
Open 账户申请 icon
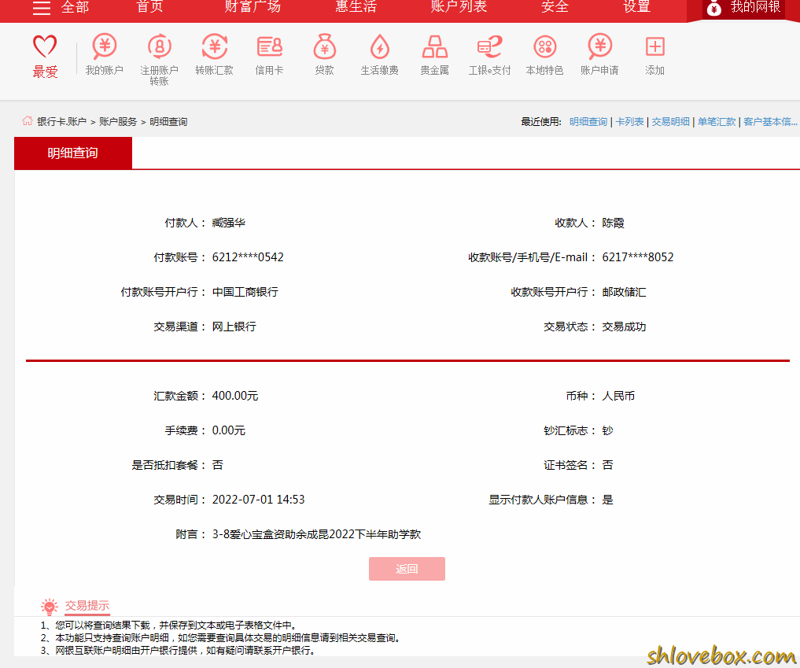pyautogui.click(x=599, y=46)
